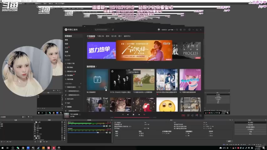
Task: Switch to the 专属定制 tab
Action: 100,36
